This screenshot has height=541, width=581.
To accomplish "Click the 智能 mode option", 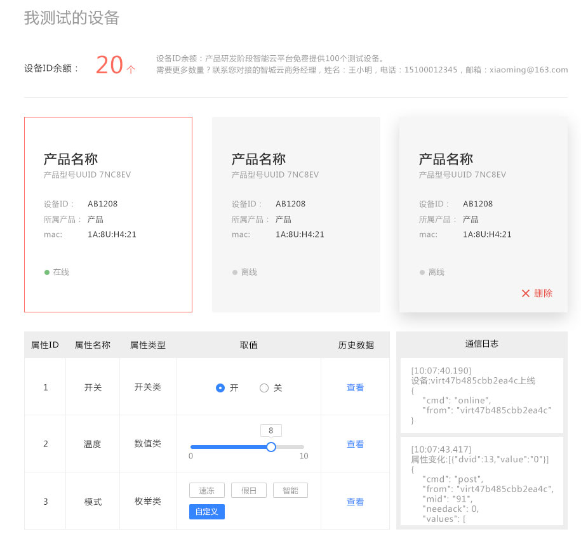I will (290, 490).
